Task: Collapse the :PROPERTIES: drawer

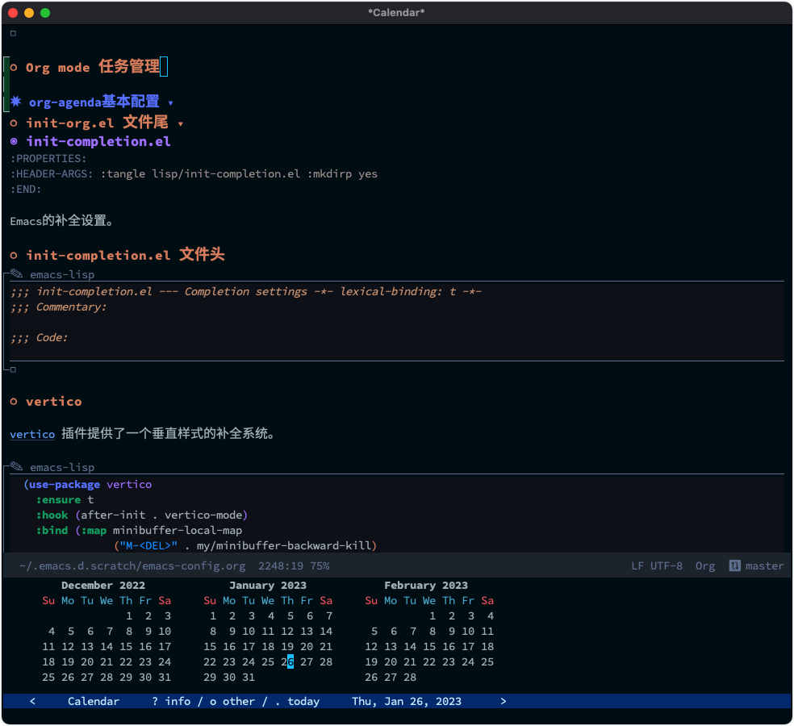Action: (x=48, y=158)
